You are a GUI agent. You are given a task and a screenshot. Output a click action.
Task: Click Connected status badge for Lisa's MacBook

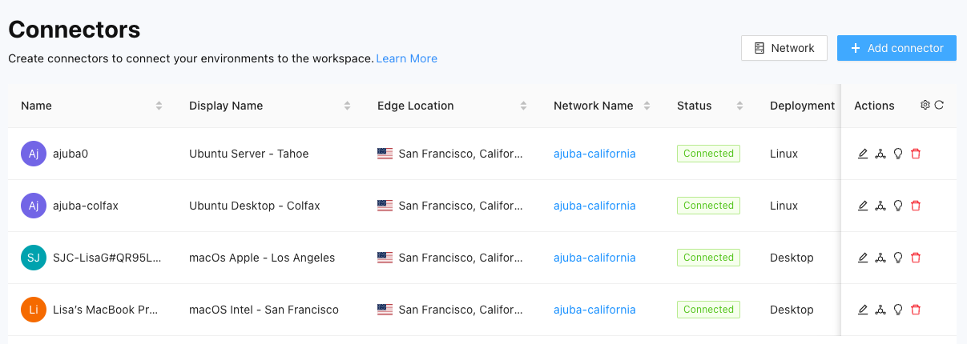pos(708,310)
